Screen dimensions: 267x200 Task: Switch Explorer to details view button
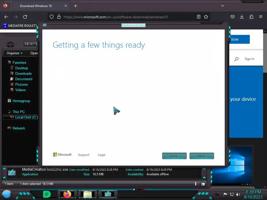click(196, 184)
